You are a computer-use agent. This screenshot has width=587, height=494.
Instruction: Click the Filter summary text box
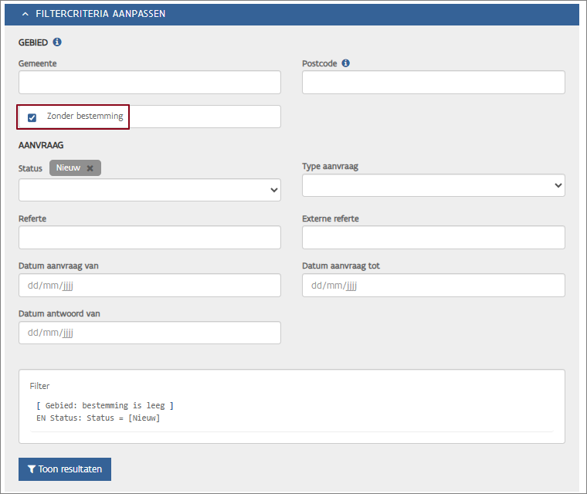click(291, 406)
